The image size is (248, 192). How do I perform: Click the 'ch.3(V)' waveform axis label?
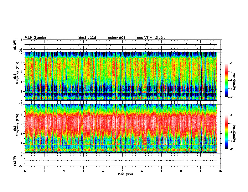point(15,161)
